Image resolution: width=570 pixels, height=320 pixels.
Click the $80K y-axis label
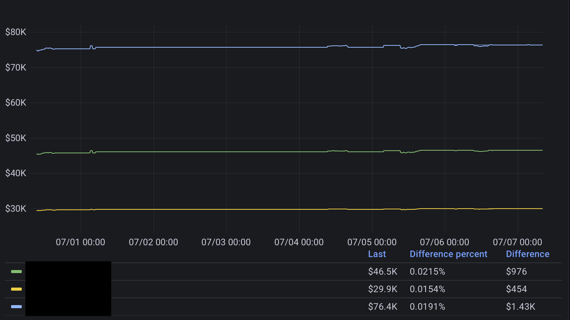(16, 32)
